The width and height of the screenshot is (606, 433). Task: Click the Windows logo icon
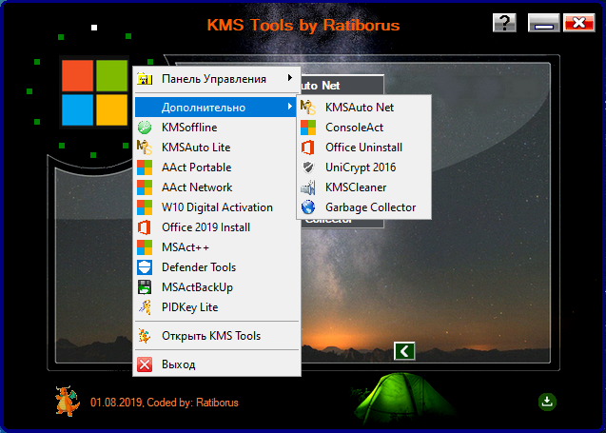coord(94,93)
